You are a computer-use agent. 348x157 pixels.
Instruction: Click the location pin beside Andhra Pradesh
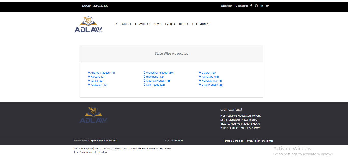tap(89, 72)
